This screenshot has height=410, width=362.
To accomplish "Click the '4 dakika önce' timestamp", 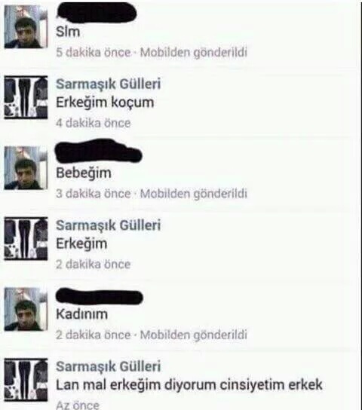I will click(94, 123).
